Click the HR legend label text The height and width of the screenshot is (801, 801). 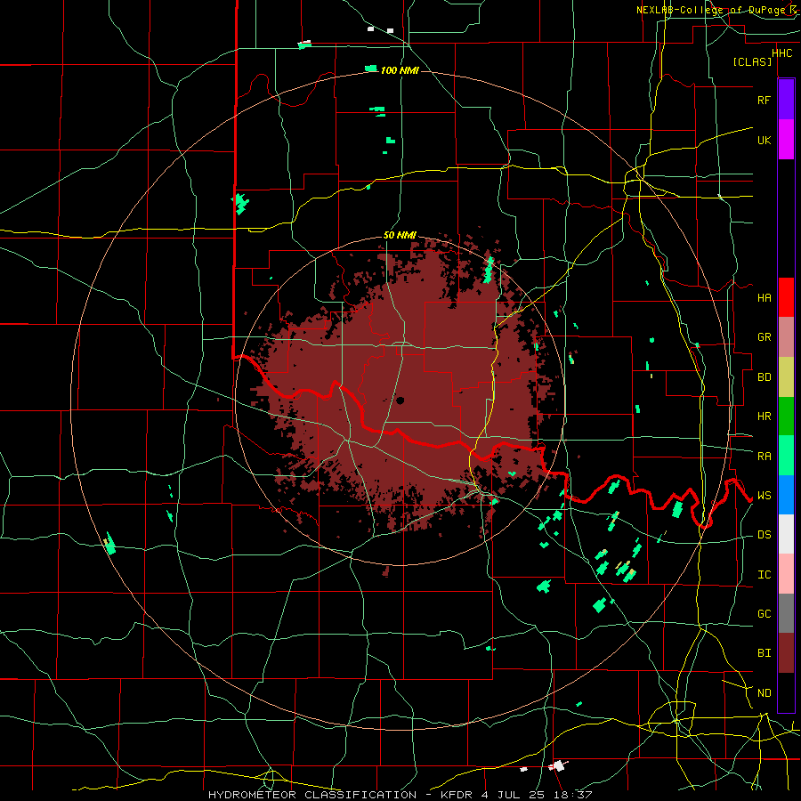coord(764,417)
